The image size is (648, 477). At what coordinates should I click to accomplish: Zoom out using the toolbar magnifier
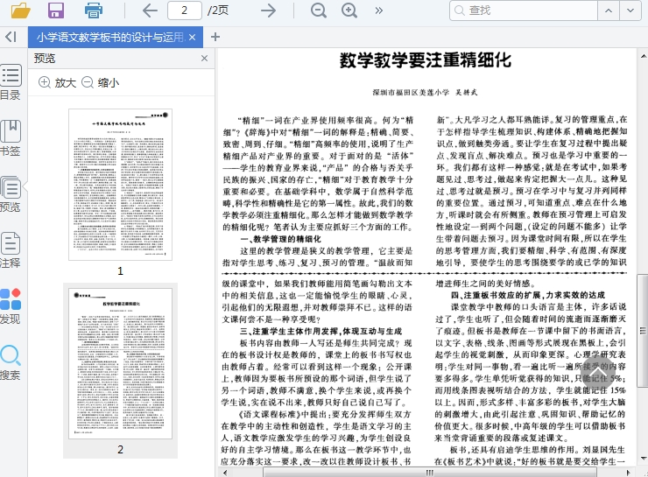click(318, 11)
